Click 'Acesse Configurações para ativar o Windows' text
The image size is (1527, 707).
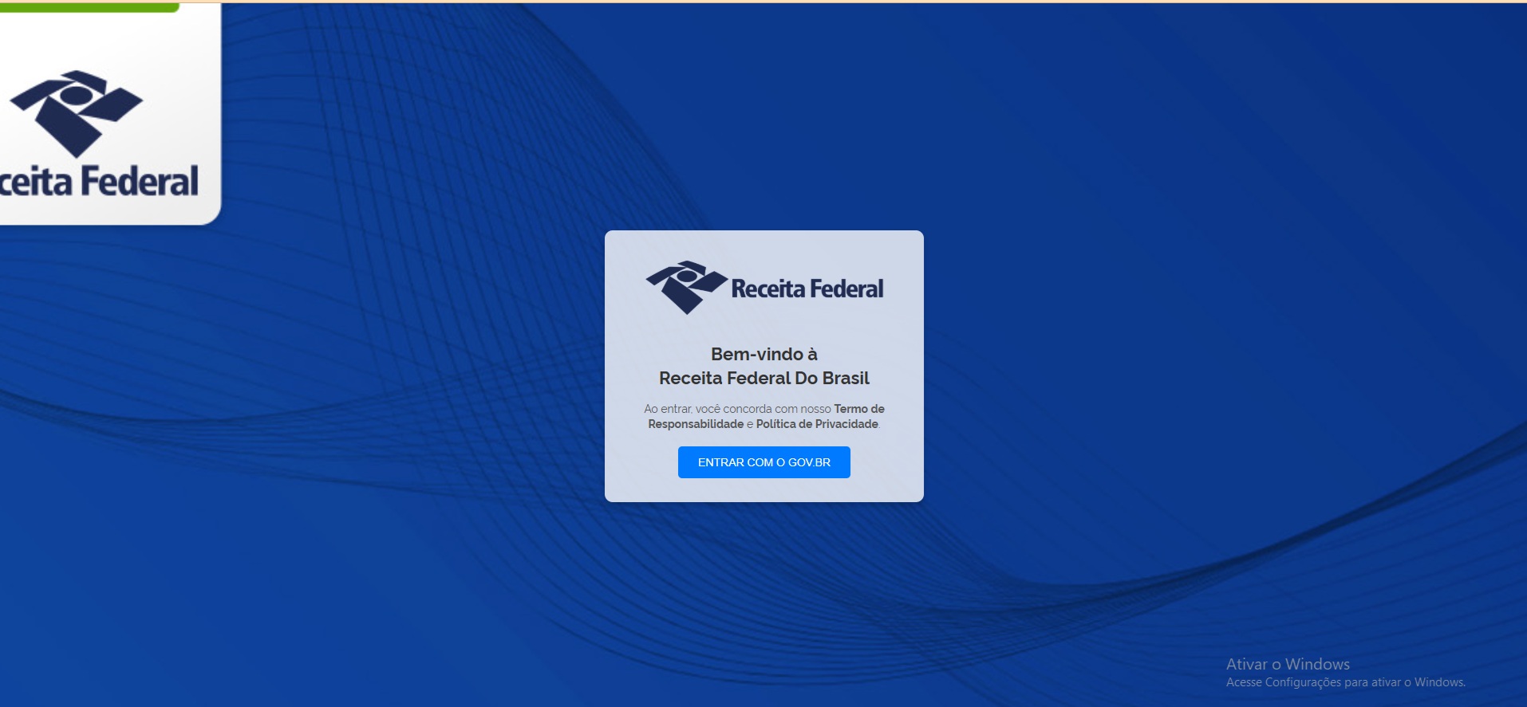coord(1345,682)
